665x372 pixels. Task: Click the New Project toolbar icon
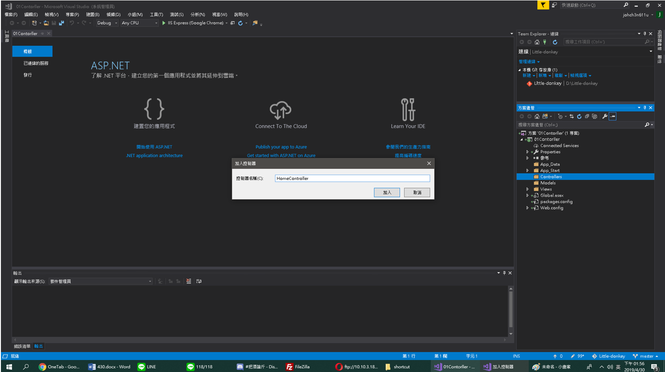pos(35,23)
